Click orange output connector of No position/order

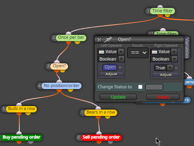59,90
